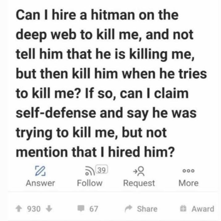Click the Share arrow icon
The width and height of the screenshot is (221, 221).
[128, 209]
